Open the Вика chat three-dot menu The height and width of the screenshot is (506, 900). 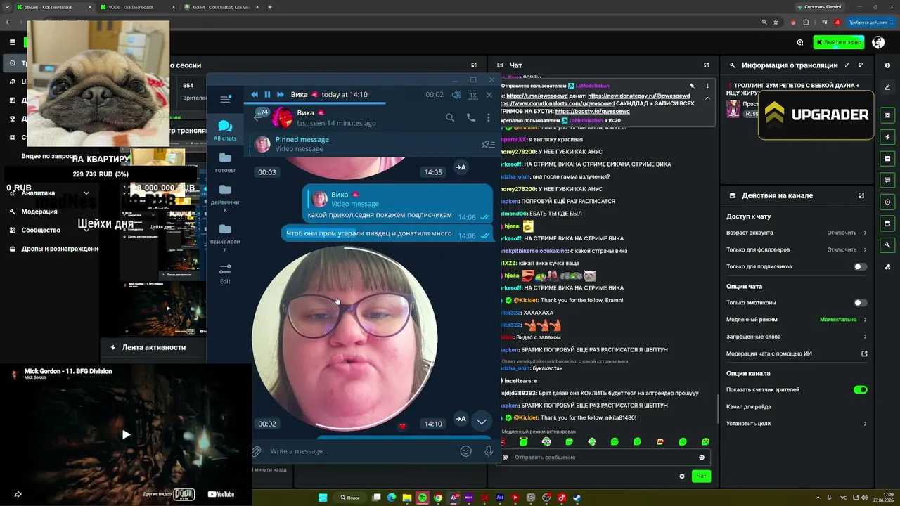[489, 117]
